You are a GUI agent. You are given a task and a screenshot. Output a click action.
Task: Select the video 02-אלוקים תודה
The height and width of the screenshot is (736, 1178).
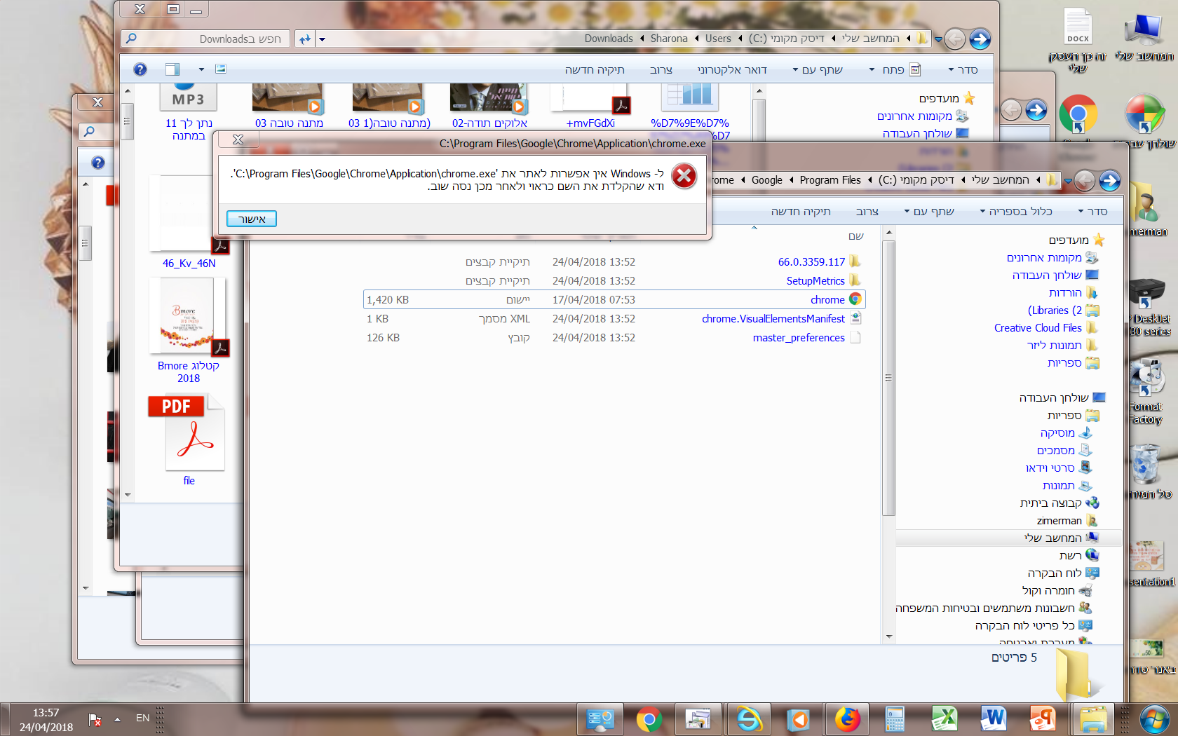[x=489, y=105]
